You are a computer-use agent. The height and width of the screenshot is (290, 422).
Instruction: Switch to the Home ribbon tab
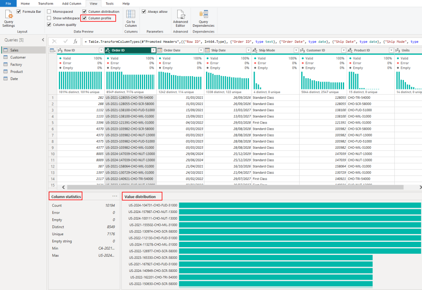click(x=25, y=3)
